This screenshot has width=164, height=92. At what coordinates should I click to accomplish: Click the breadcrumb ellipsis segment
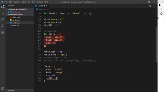[49, 9]
